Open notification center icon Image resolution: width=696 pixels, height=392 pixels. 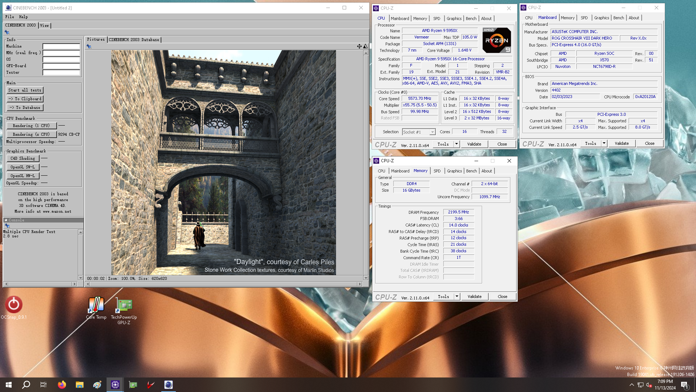tap(685, 385)
